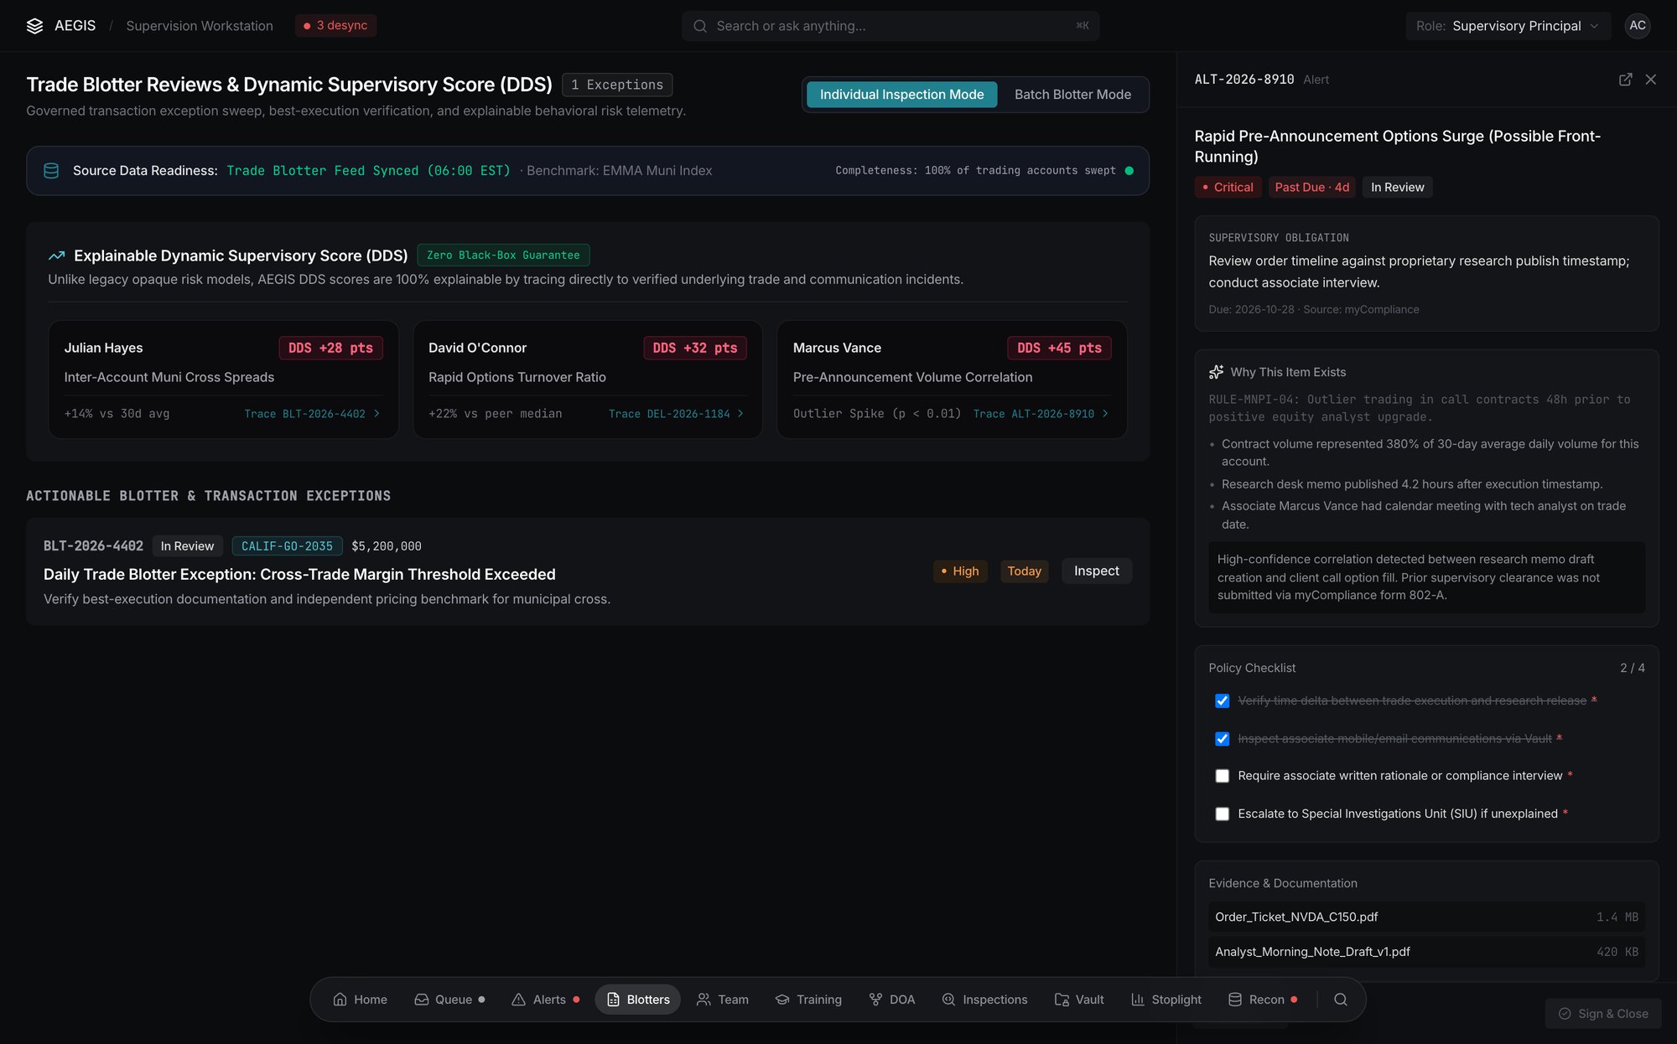The width and height of the screenshot is (1677, 1044).
Task: Open the AC user avatar
Action: (1638, 26)
